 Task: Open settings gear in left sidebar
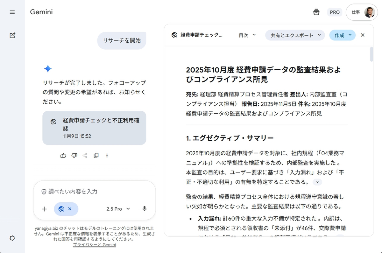12,238
